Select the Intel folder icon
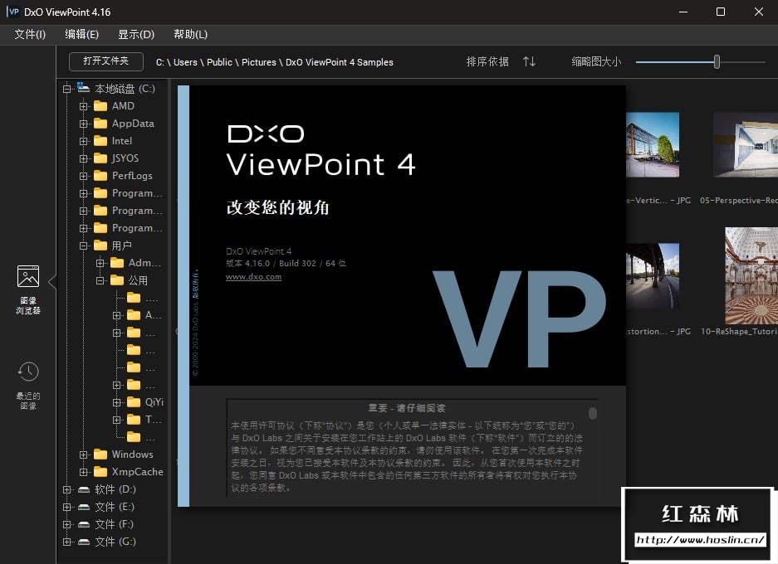The width and height of the screenshot is (778, 564). pyautogui.click(x=100, y=141)
